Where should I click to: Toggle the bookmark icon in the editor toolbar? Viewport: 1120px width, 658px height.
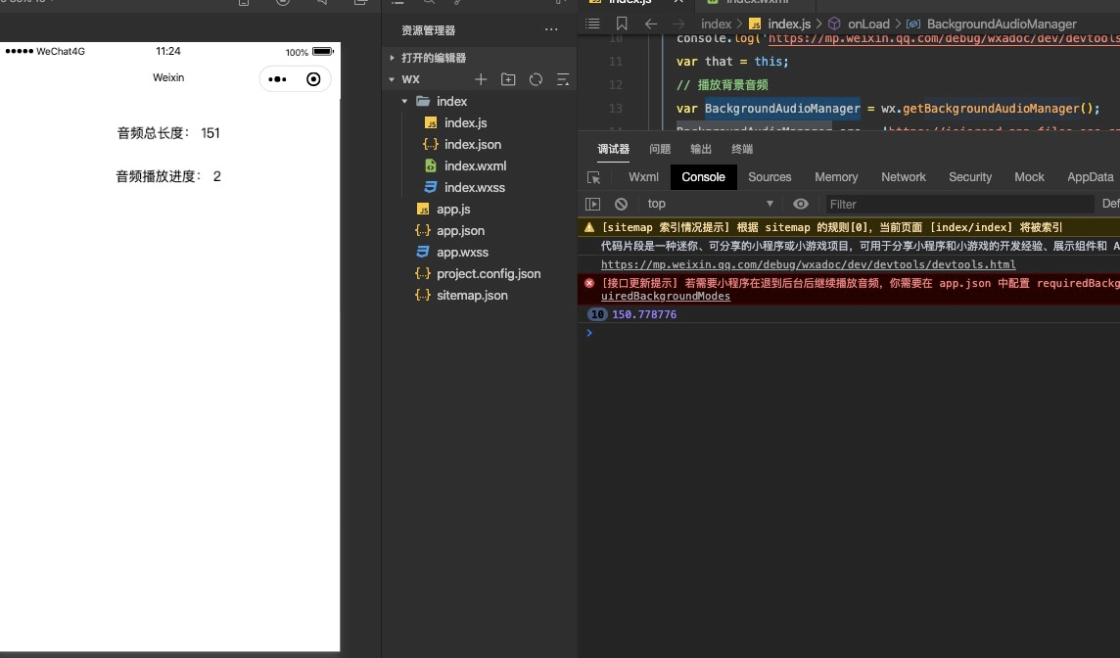pyautogui.click(x=622, y=23)
